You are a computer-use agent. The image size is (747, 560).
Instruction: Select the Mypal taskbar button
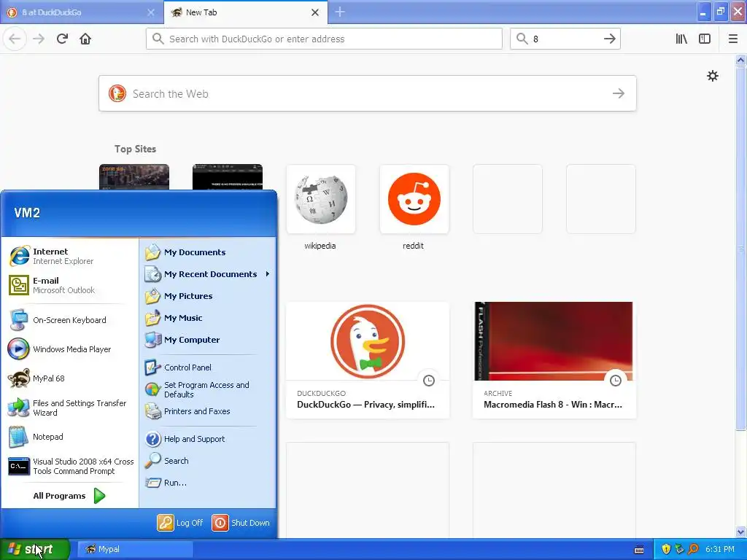[135, 549]
